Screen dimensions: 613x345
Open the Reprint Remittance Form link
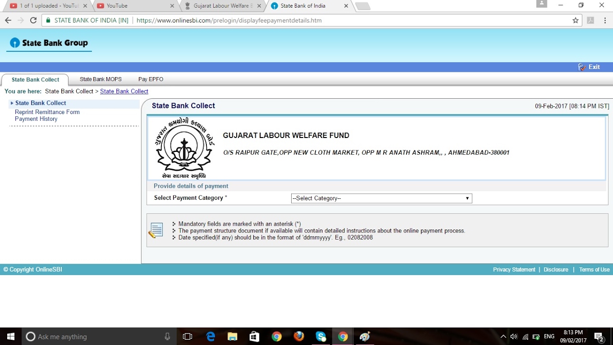(47, 112)
